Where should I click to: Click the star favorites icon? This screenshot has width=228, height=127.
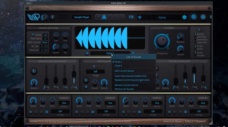140,17
